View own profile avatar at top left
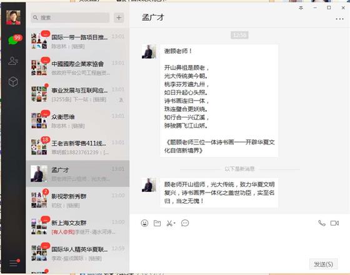 click(x=13, y=17)
